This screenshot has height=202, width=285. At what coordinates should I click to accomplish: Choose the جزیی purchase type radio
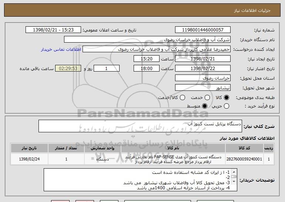tap(227, 106)
